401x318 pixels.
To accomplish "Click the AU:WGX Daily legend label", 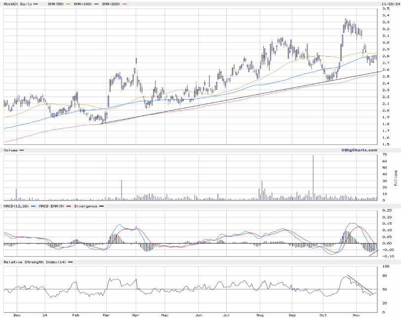I will tap(15, 4).
